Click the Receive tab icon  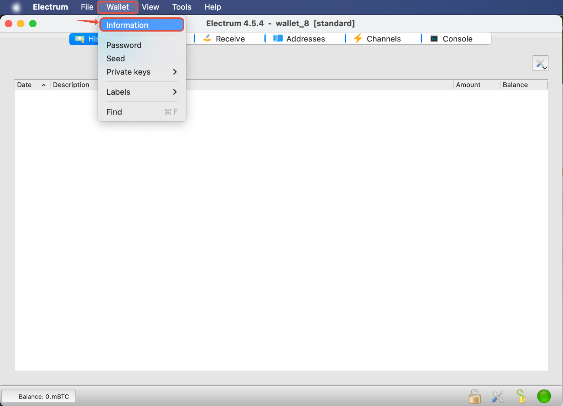click(x=207, y=38)
